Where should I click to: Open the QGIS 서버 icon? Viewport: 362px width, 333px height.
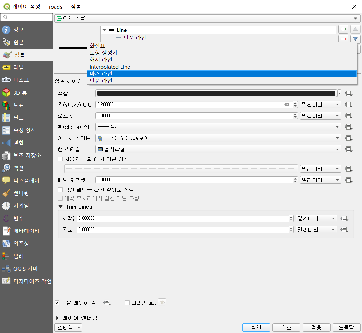tap(6, 269)
